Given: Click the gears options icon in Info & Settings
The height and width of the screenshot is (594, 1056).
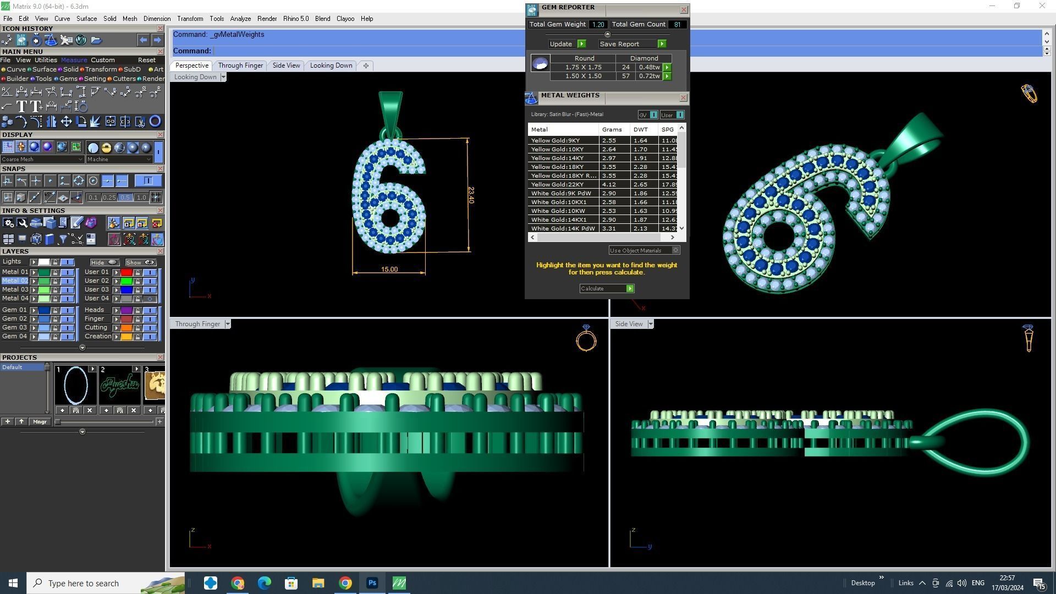Looking at the screenshot, I should [x=8, y=223].
